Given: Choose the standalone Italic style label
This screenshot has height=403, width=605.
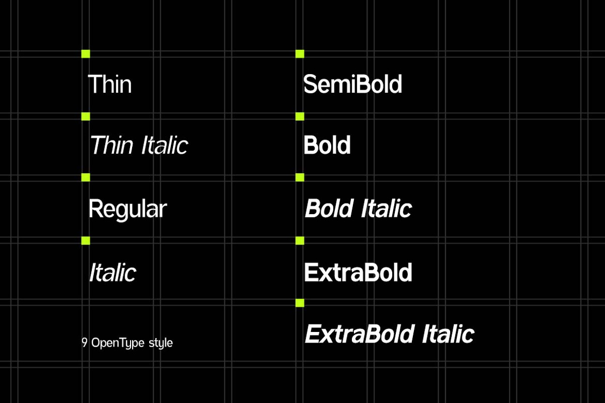Looking at the screenshot, I should point(112,273).
